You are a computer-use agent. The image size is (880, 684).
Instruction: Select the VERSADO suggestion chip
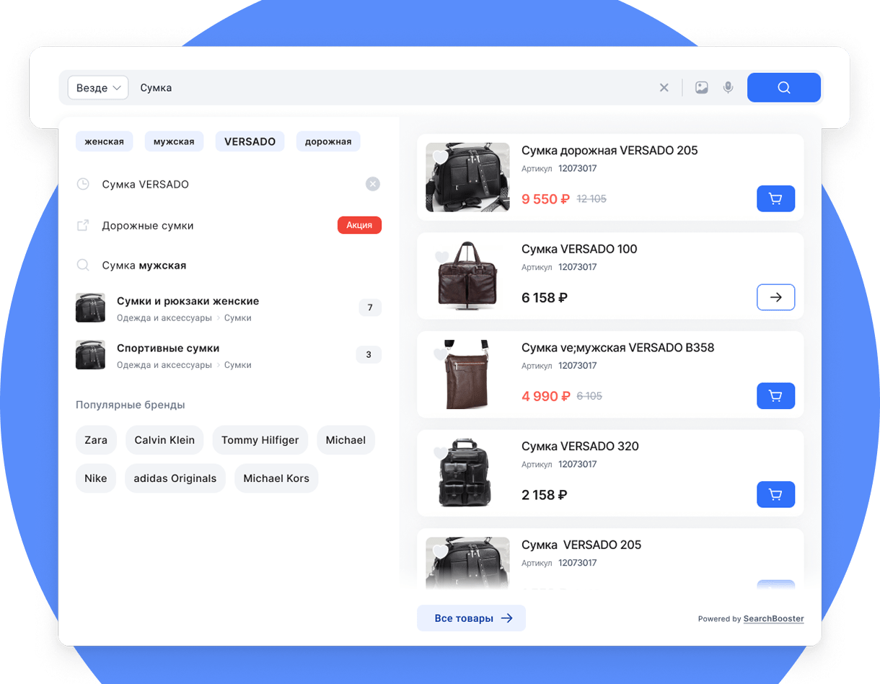point(250,141)
